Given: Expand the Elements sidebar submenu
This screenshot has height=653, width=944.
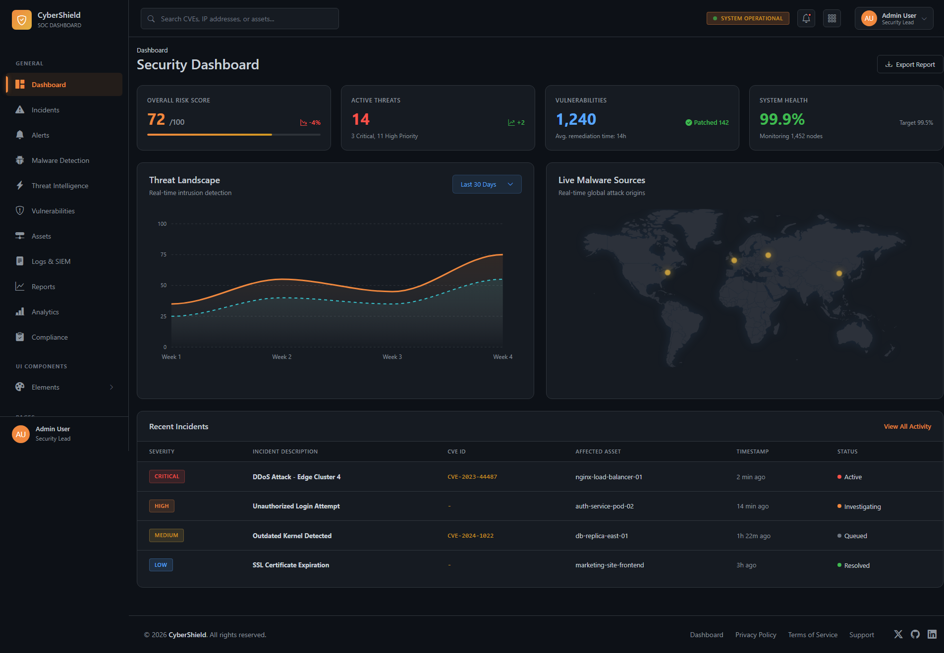Looking at the screenshot, I should click(x=64, y=387).
